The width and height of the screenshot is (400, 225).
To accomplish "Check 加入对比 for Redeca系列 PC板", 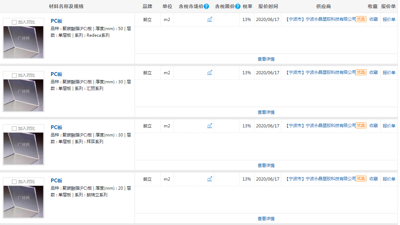I will (x=14, y=22).
